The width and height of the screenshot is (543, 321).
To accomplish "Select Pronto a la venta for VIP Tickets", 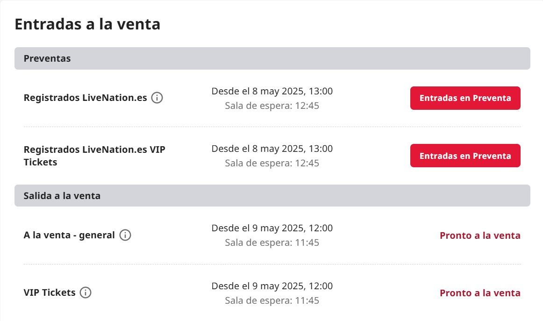I will pyautogui.click(x=480, y=293).
